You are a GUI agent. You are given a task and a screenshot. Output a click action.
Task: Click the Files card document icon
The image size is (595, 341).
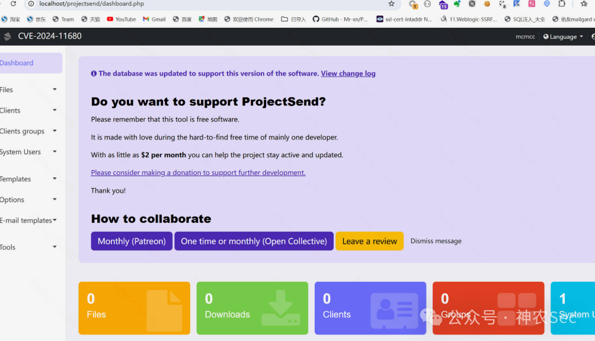click(164, 311)
